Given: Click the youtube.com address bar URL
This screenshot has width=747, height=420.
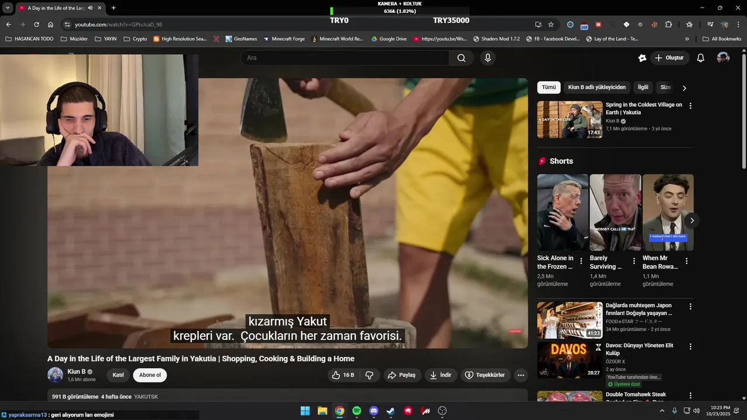Looking at the screenshot, I should (x=118, y=24).
